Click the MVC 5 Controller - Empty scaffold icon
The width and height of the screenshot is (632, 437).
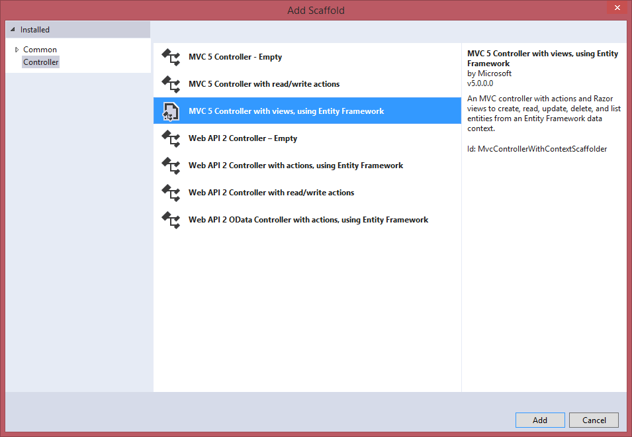[171, 57]
